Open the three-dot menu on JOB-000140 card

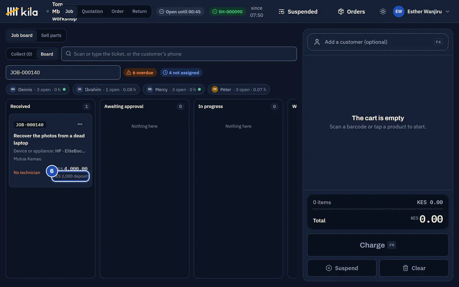(x=80, y=124)
